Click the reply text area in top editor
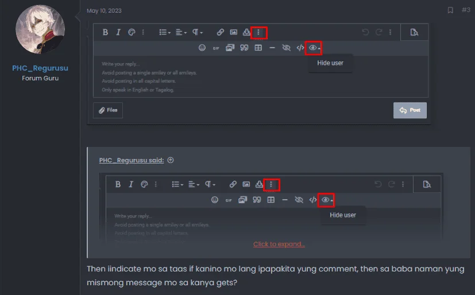Image resolution: width=475 pixels, height=295 pixels. click(261, 76)
